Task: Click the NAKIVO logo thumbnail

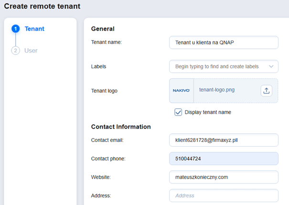Action: coord(182,90)
